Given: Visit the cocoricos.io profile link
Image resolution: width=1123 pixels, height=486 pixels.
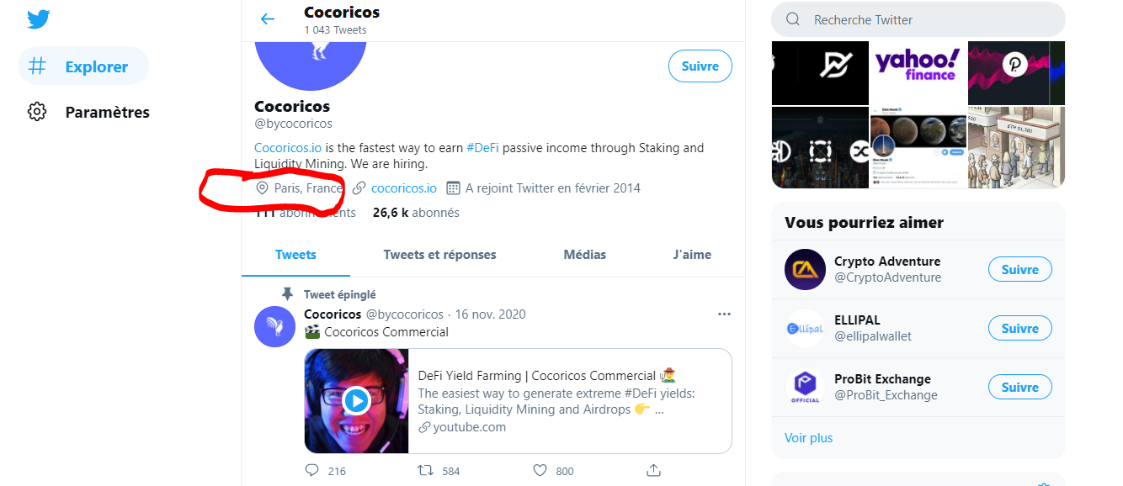Looking at the screenshot, I should coord(402,188).
